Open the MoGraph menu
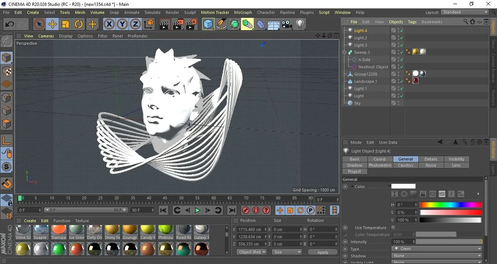The image size is (497, 264). coord(243,12)
